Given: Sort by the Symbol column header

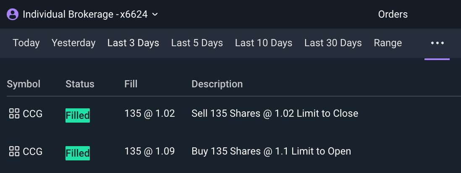Looking at the screenshot, I should coord(24,84).
